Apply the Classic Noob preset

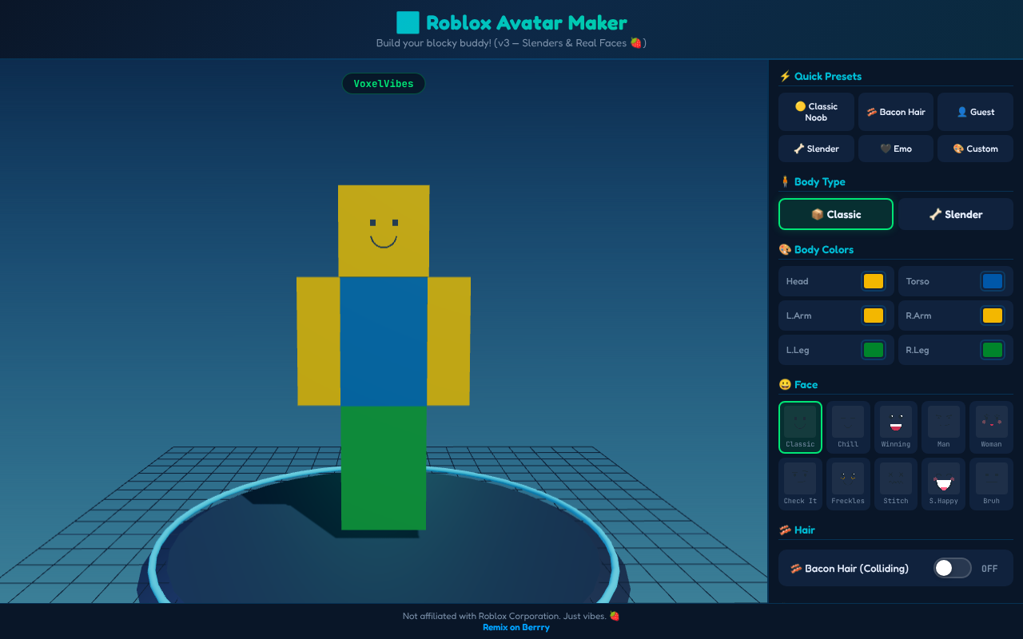[x=815, y=112]
